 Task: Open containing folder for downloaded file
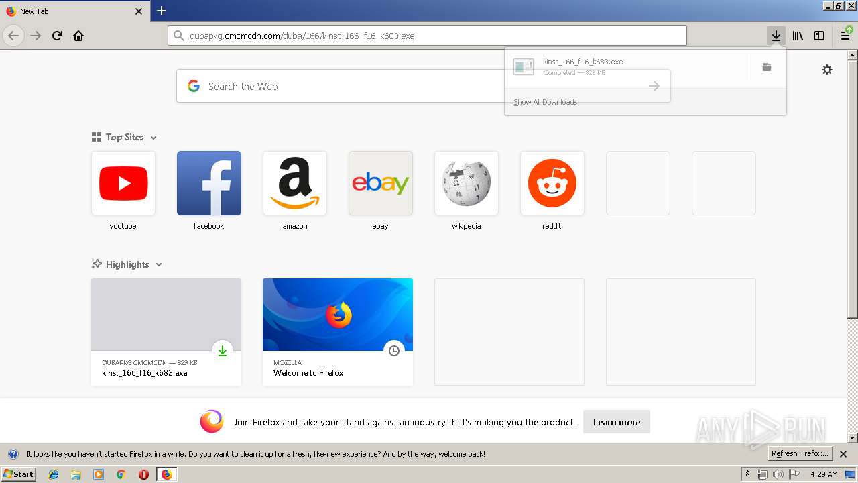point(767,67)
